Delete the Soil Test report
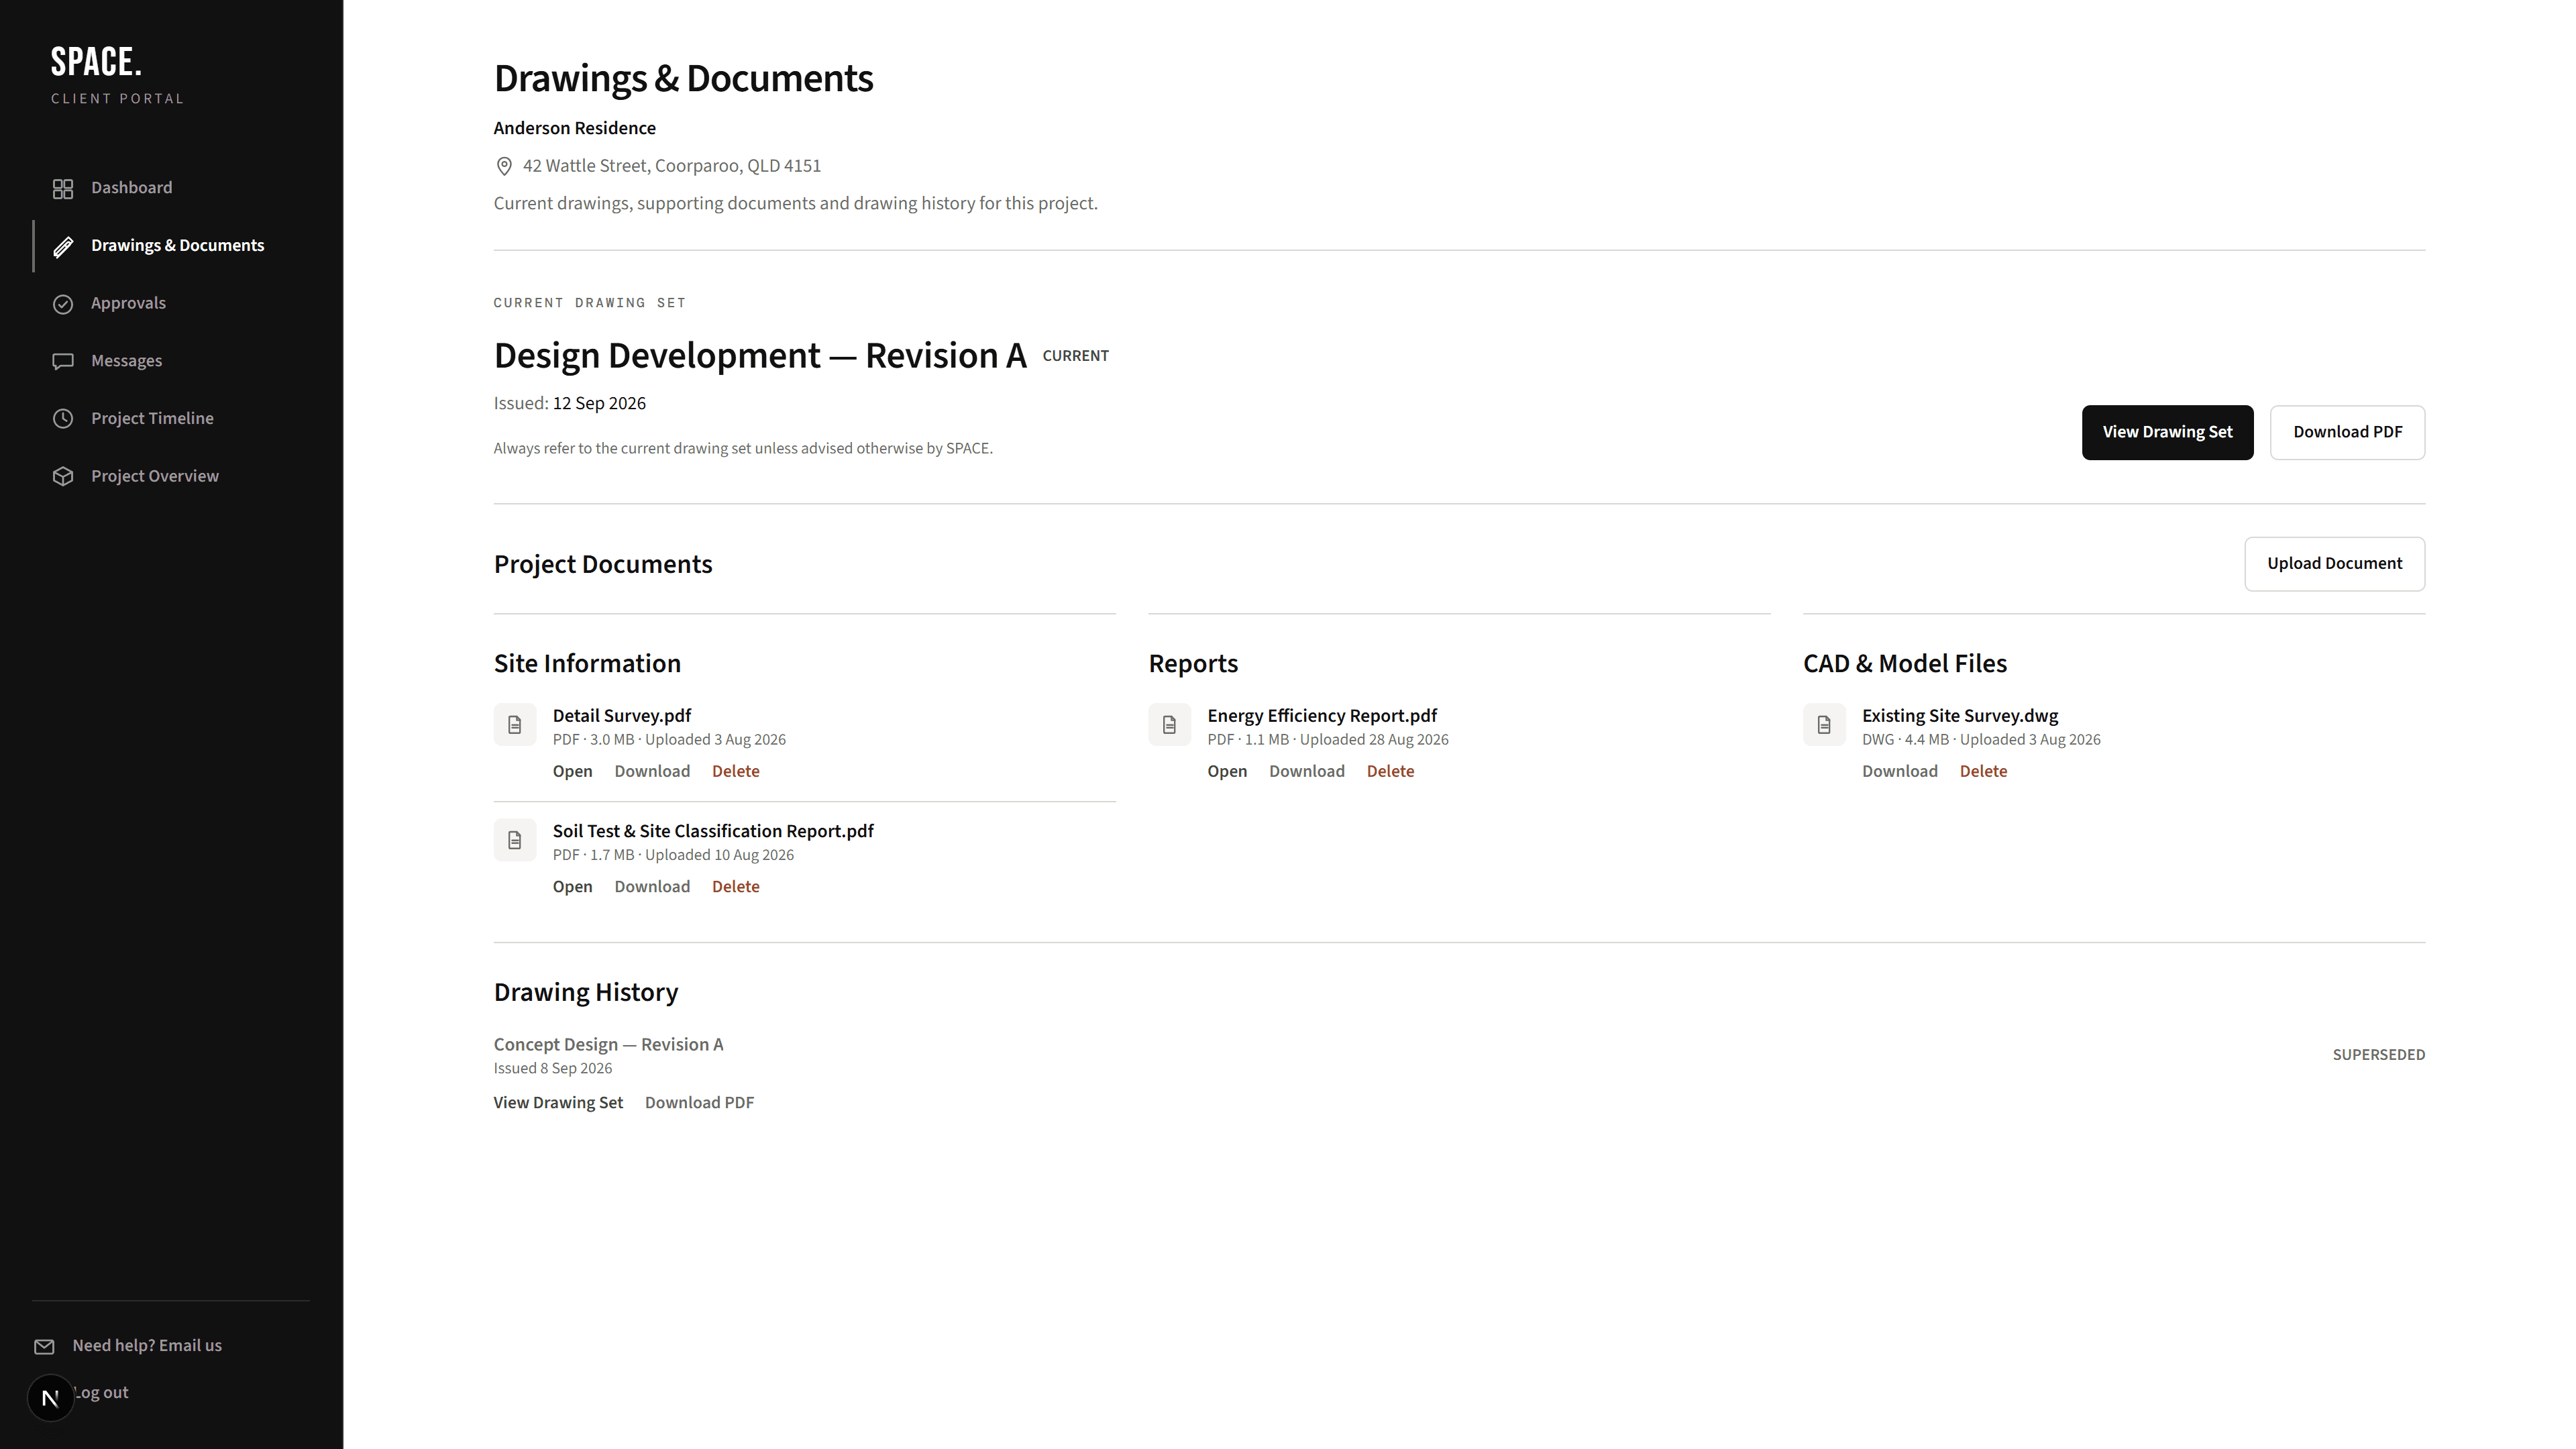The width and height of the screenshot is (2576, 1449). 735,887
